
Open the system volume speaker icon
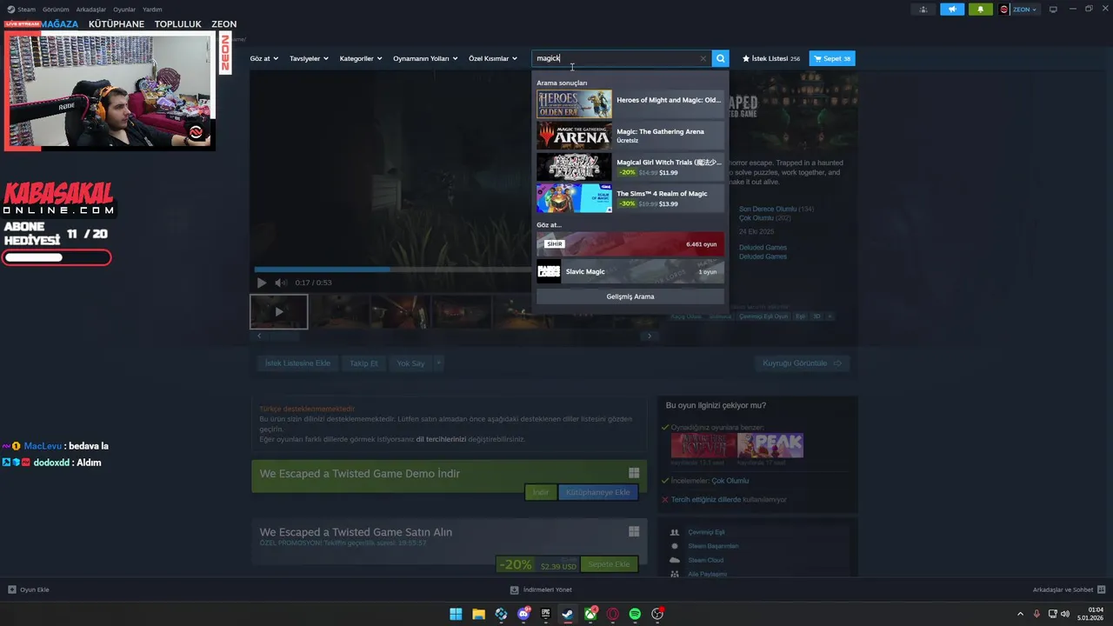[1065, 614]
